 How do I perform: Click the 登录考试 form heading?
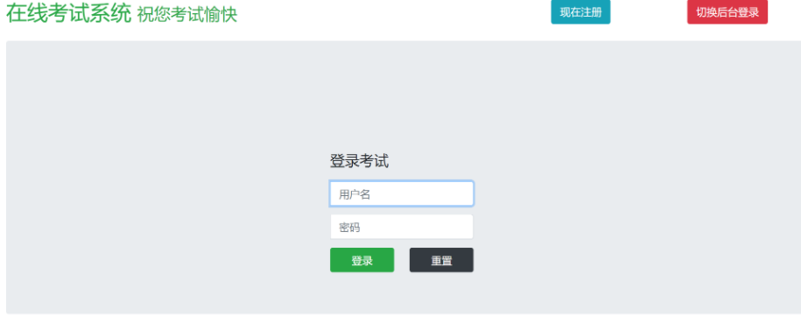tap(359, 161)
